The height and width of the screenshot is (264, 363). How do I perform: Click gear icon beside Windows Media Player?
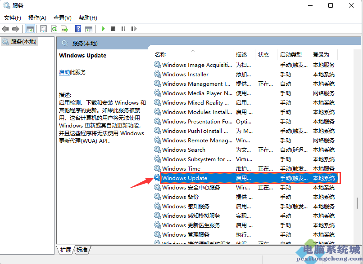click(158, 93)
